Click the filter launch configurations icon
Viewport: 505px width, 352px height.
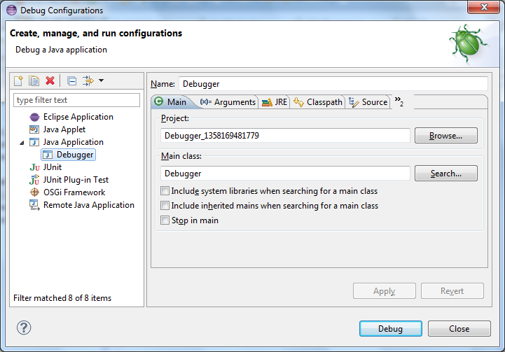(x=88, y=80)
